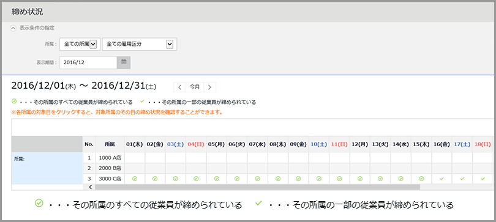496x222 pixels.
Task: Click the 所属 column header
Action: coord(110,144)
